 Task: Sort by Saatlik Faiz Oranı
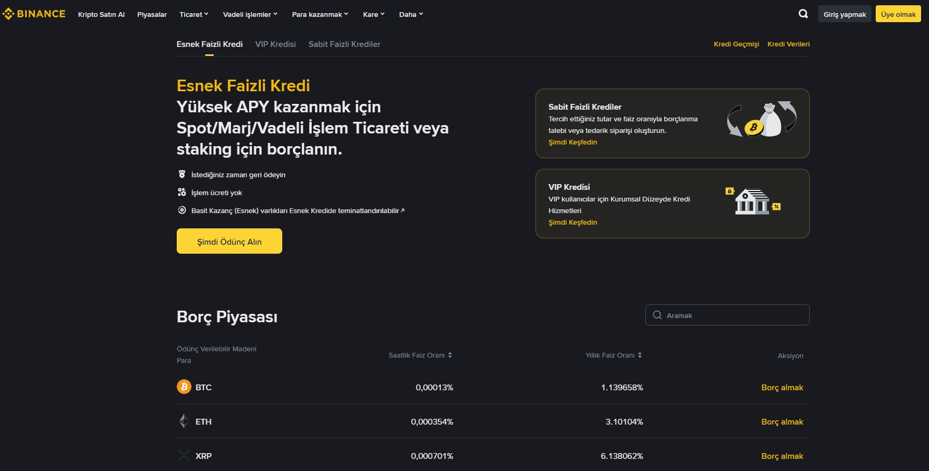(420, 355)
